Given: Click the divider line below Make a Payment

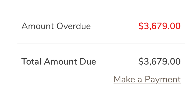Looking at the screenshot, I should click(101, 97).
